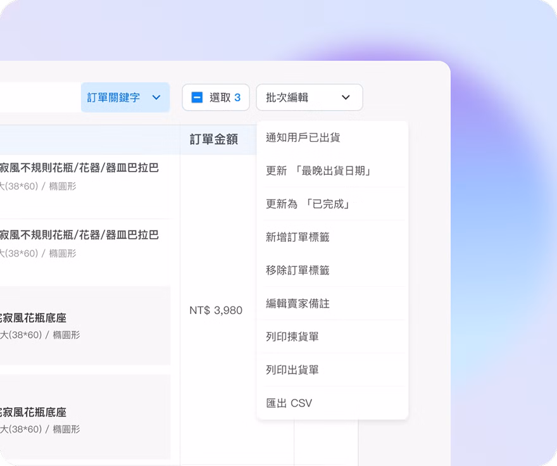Image resolution: width=557 pixels, height=466 pixels.
Task: Choose 新增訂單標籤 in batch menu
Action: point(332,237)
